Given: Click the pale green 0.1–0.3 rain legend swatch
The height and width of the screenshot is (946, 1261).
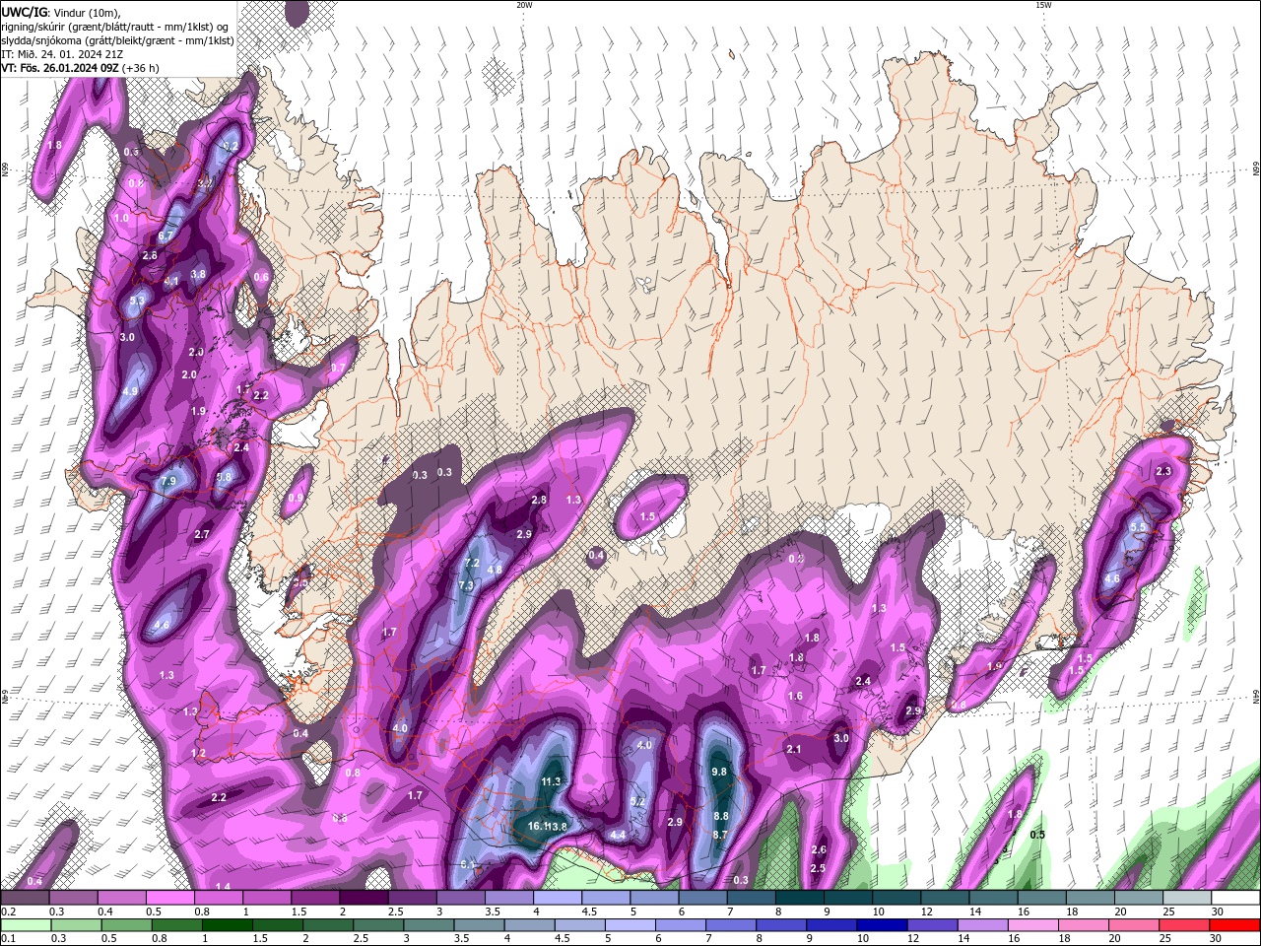Looking at the screenshot, I should (x=26, y=925).
